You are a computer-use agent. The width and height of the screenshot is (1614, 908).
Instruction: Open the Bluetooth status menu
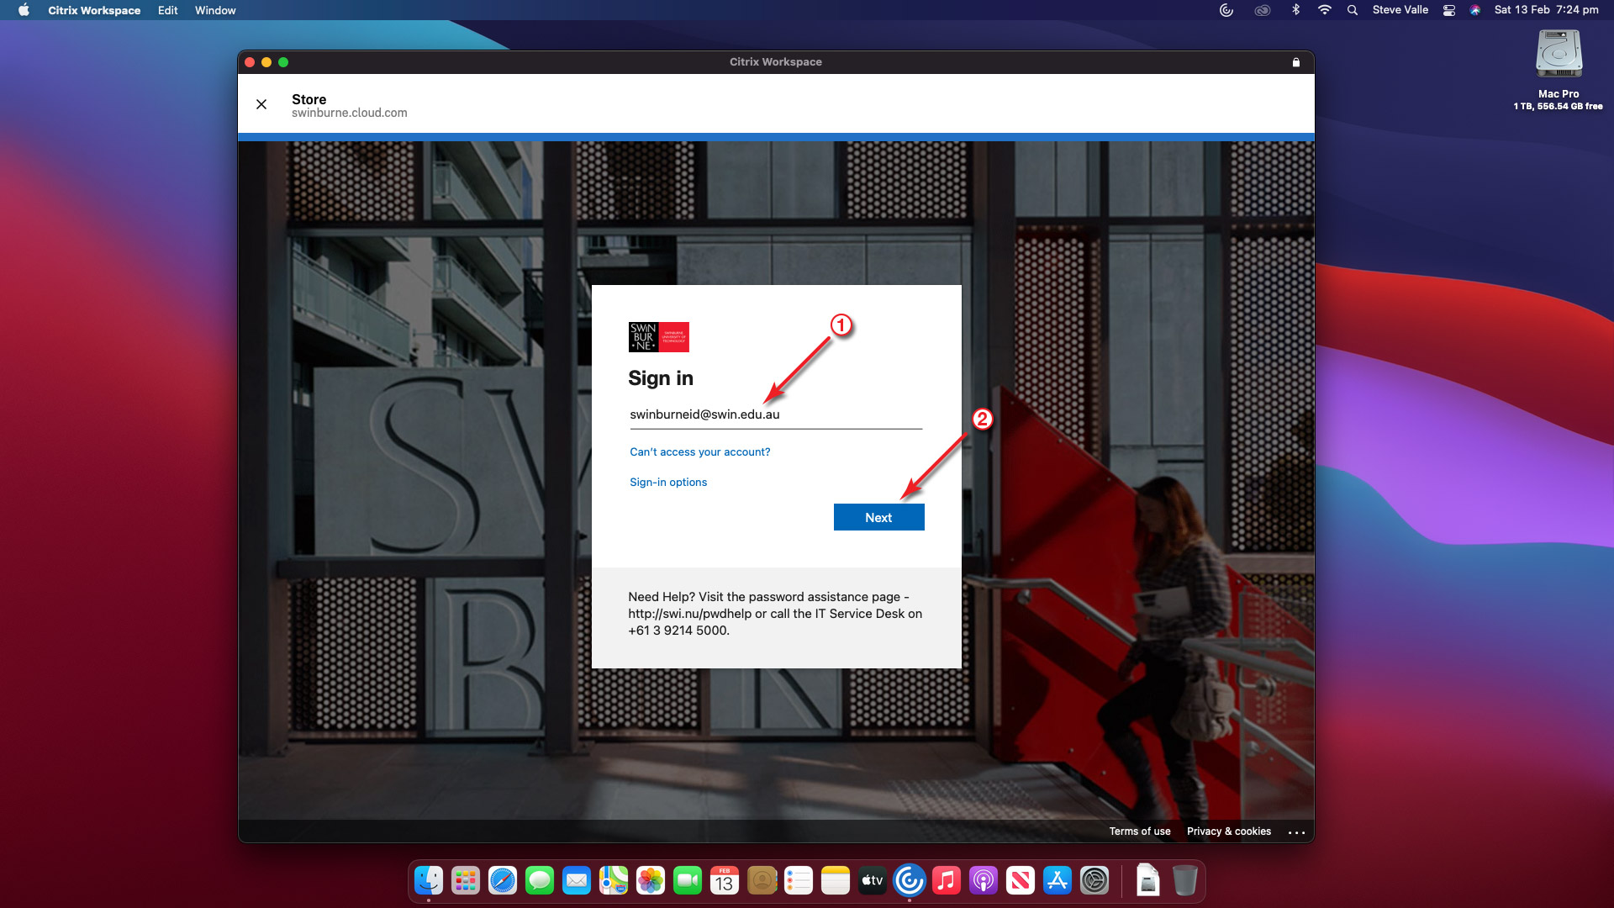click(x=1295, y=10)
